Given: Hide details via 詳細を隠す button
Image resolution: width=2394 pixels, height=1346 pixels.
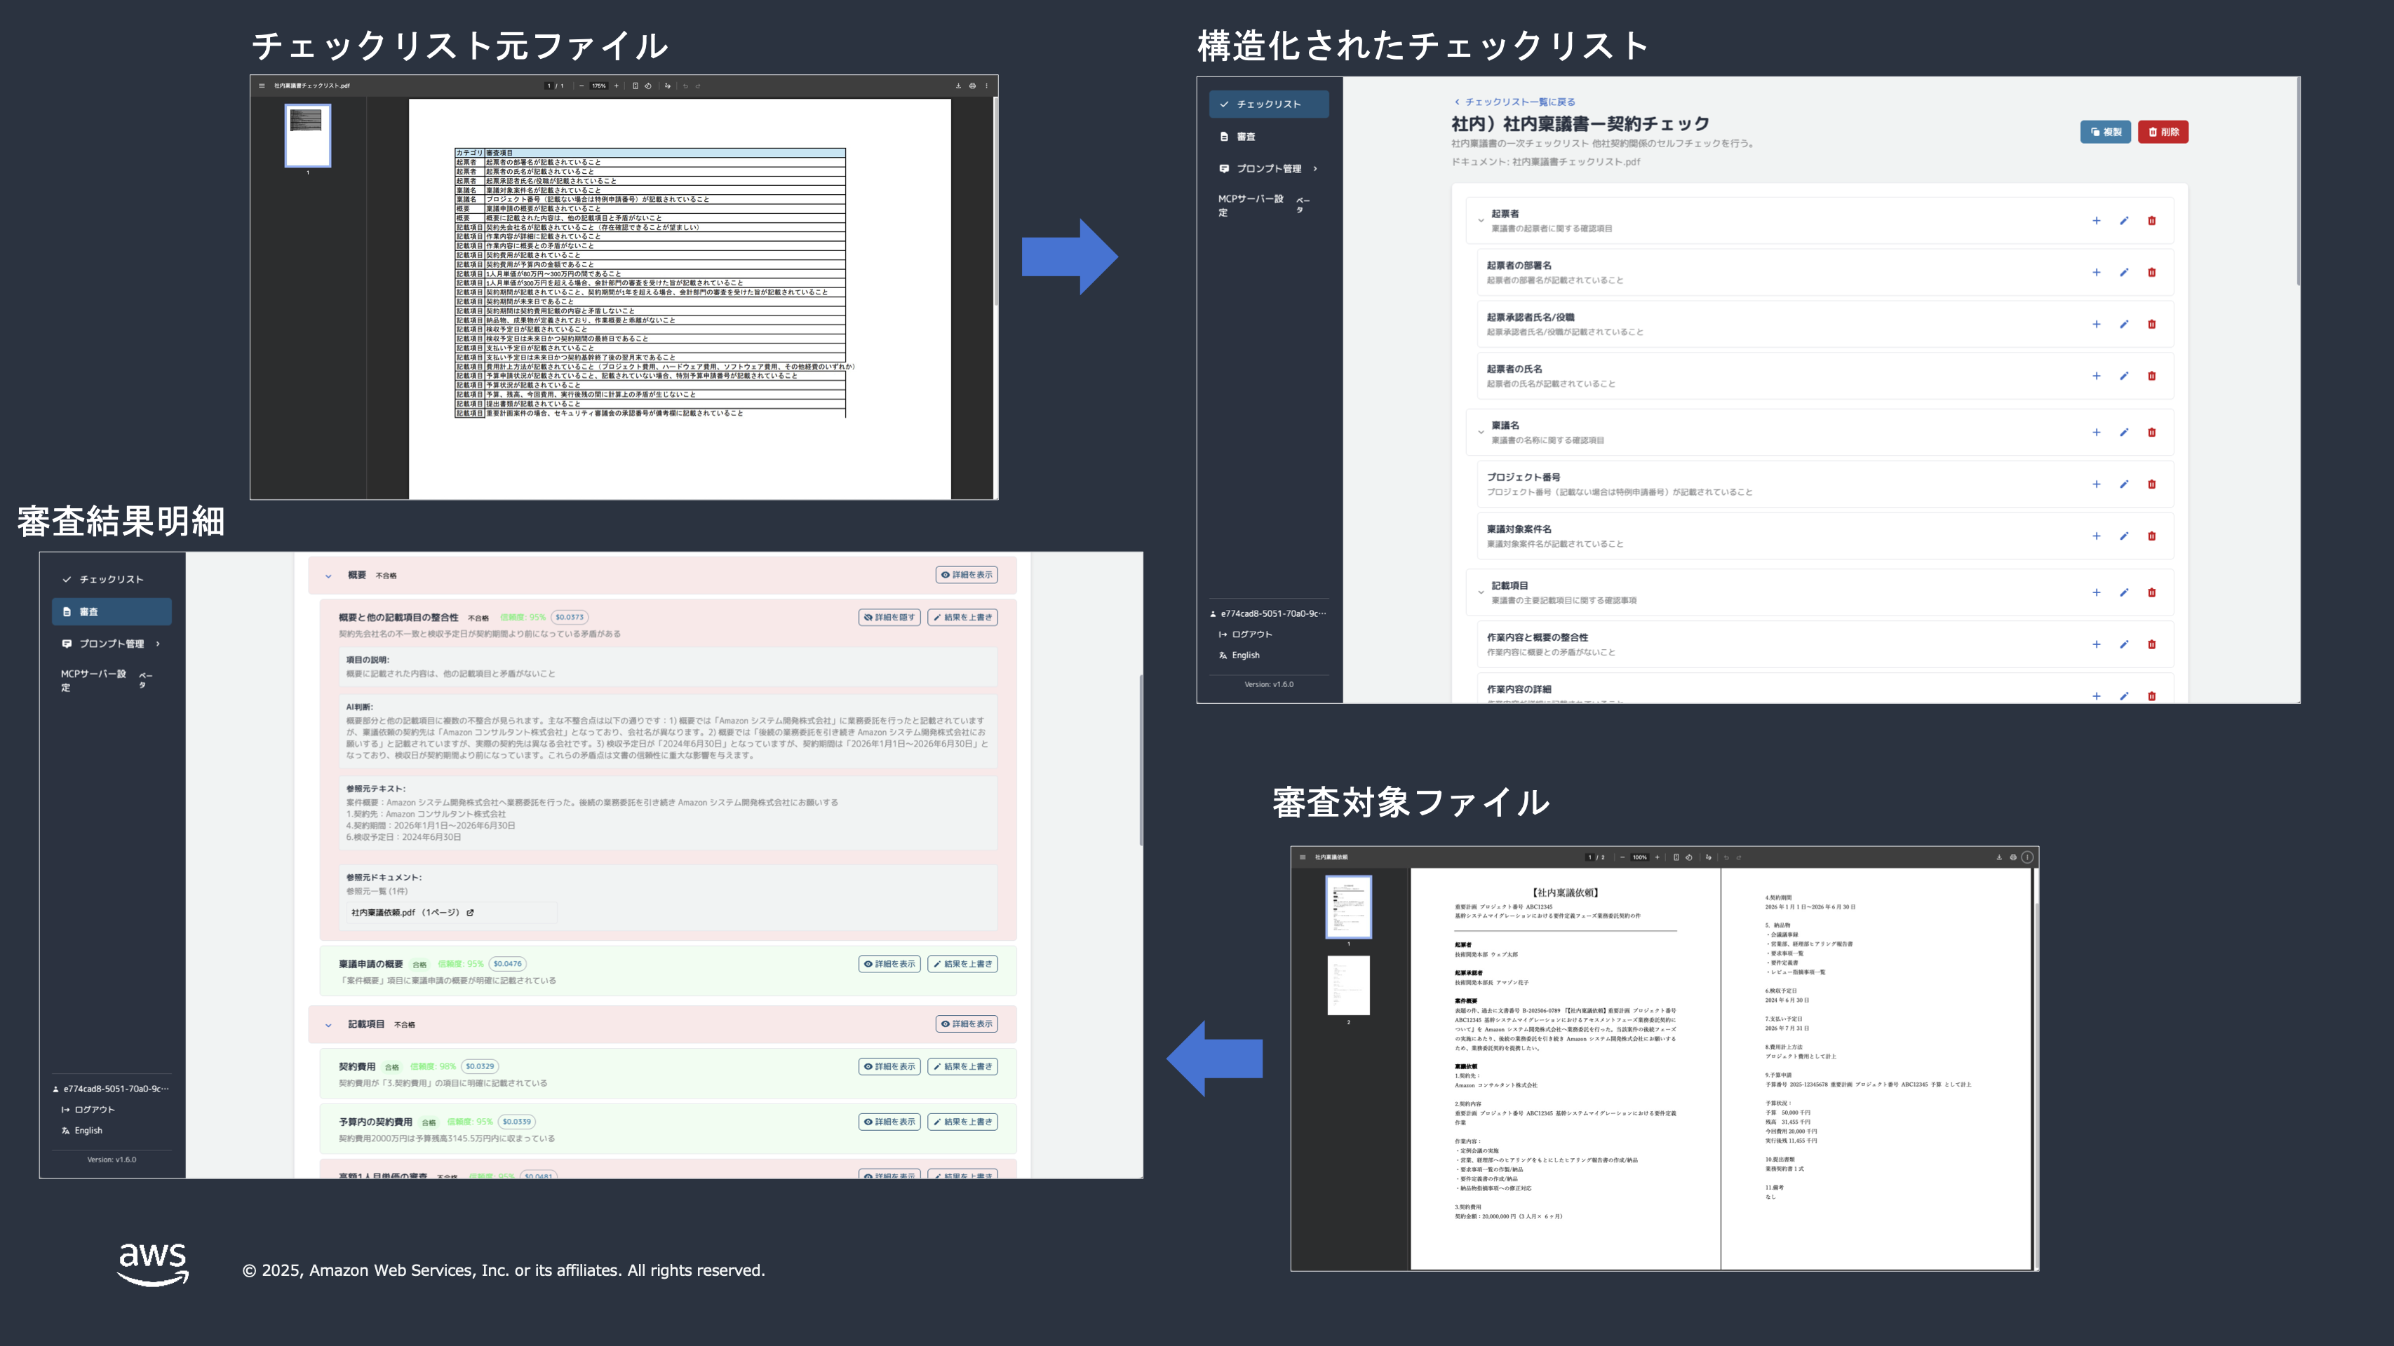Looking at the screenshot, I should [889, 617].
